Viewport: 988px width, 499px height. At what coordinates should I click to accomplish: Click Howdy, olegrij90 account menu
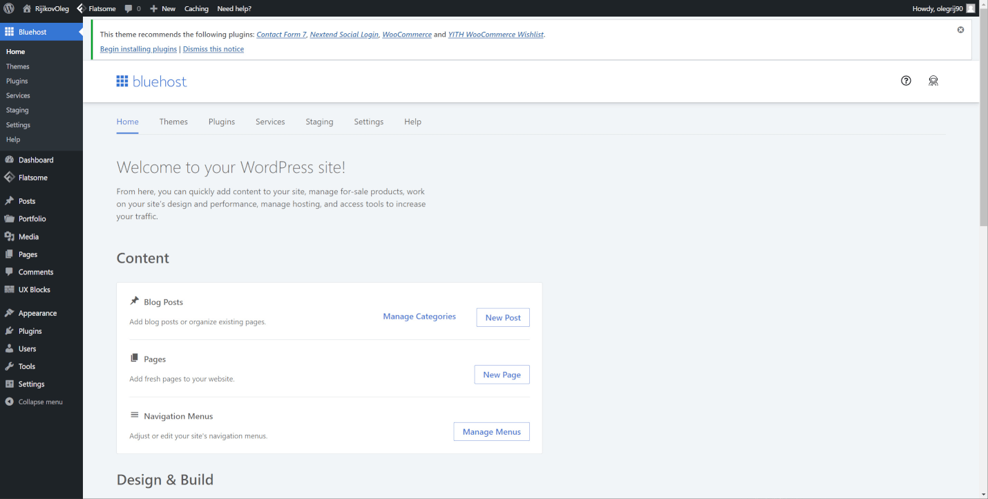pyautogui.click(x=944, y=8)
